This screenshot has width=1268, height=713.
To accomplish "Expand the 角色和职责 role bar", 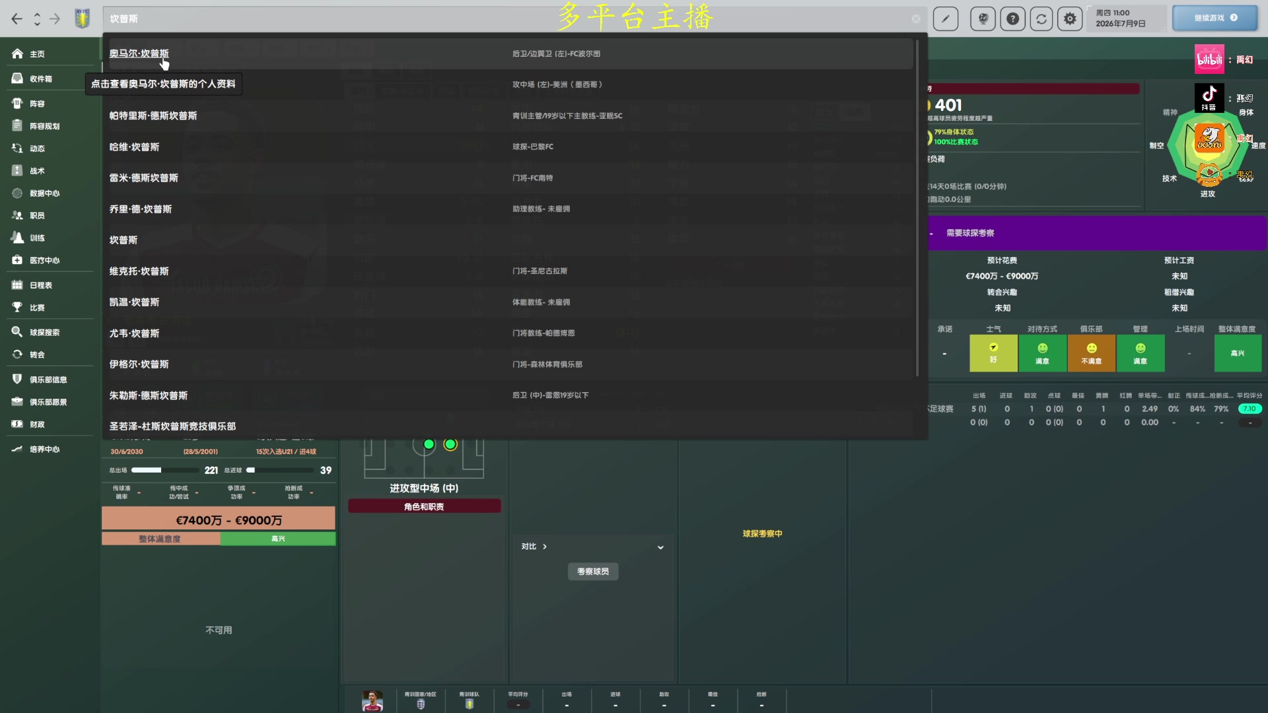I will [x=424, y=506].
